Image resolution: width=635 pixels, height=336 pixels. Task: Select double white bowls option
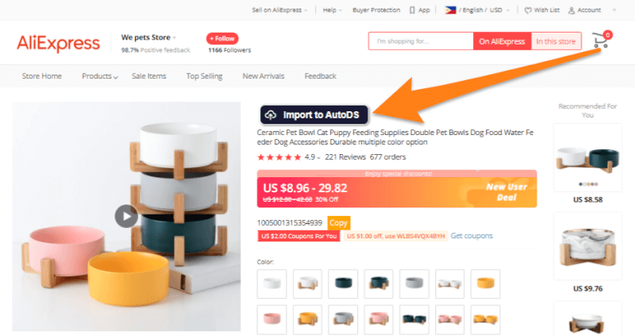click(x=449, y=284)
